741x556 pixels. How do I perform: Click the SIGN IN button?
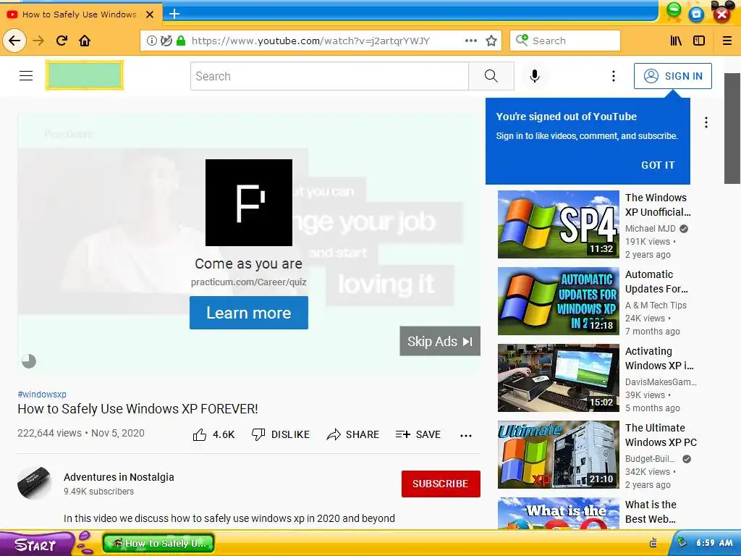coord(672,76)
